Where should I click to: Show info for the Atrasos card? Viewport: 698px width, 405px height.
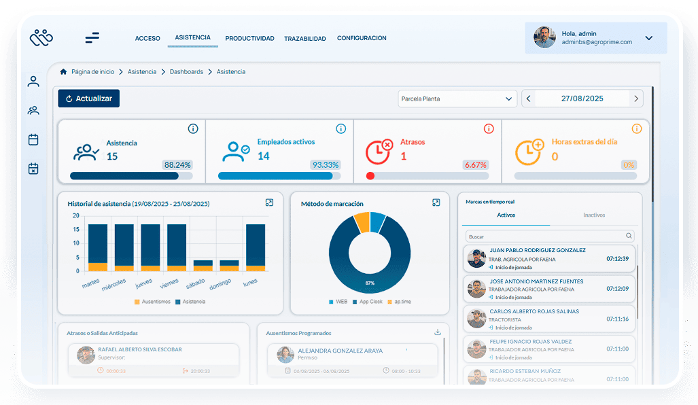[488, 128]
